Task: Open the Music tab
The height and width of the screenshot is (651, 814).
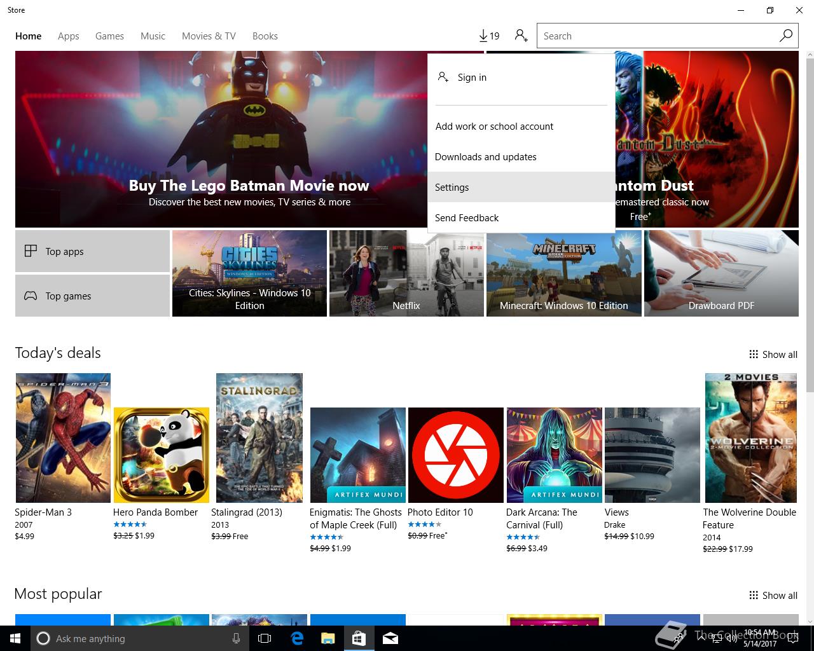Action: coord(153,36)
